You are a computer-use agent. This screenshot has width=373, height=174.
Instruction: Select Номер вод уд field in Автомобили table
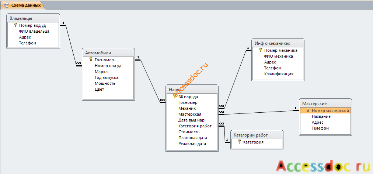pos(108,66)
